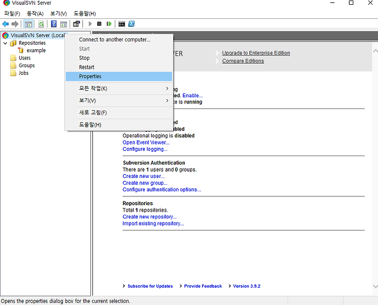Collapse the Repositories tree node

5,43
